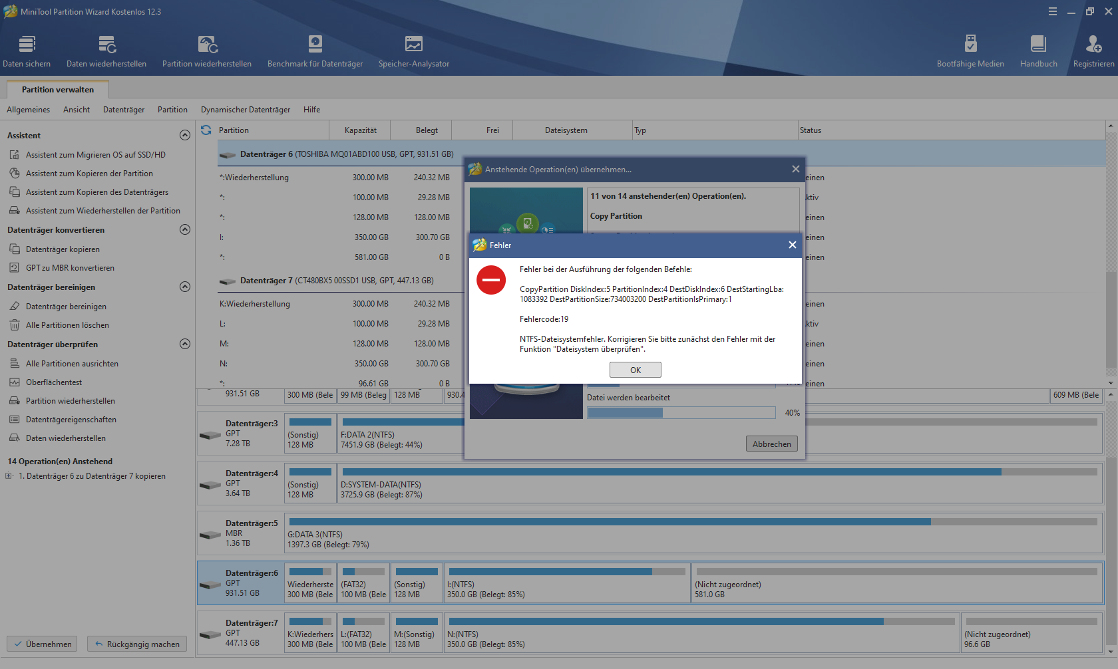Click the Assistent zum Kopieren der Partition icon
Viewport: 1118px width, 669px height.
[15, 174]
